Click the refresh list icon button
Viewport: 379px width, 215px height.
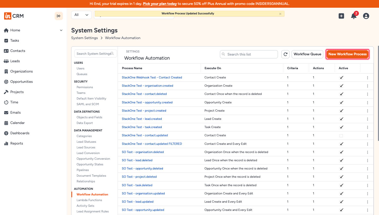coord(285,54)
